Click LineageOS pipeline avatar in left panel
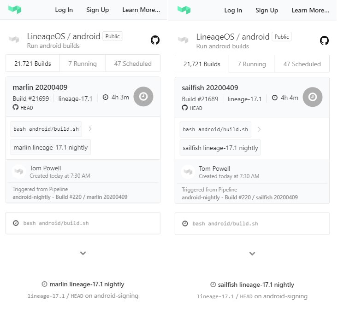 coord(14,40)
